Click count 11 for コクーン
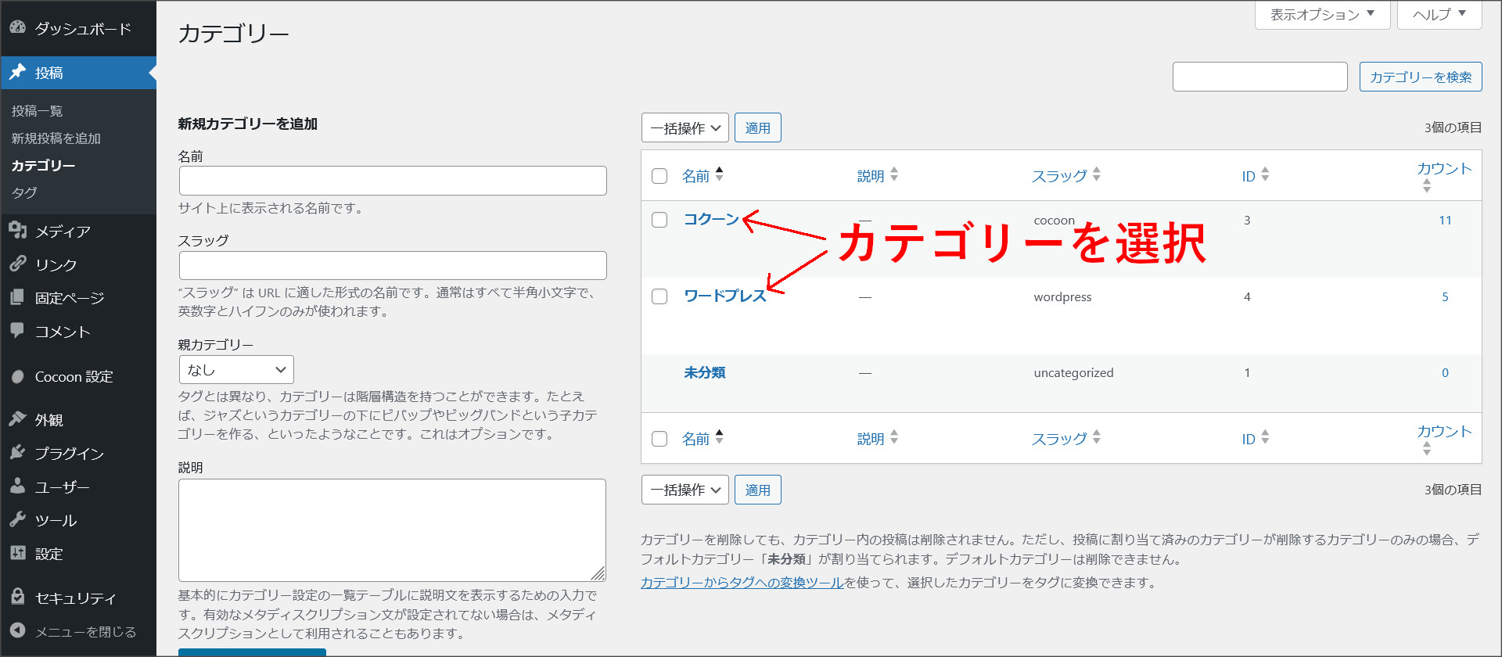Viewport: 1502px width, 657px height. tap(1445, 221)
